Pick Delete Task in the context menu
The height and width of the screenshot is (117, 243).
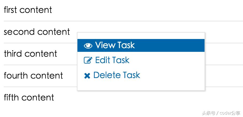coord(117,75)
